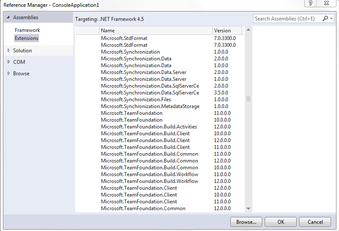Select Microsoft.TeamFoundation.Build.Client version 11.0.0.0

pyautogui.click(x=160, y=147)
